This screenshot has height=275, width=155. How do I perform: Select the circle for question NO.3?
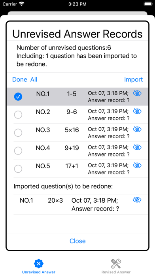(18, 133)
